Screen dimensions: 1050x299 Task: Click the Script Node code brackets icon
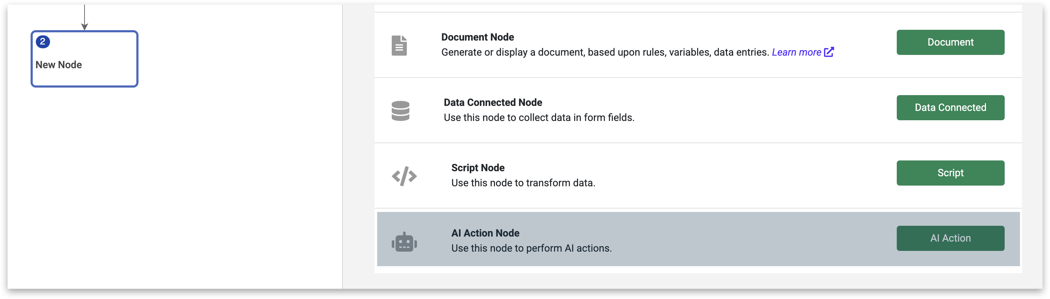[x=404, y=176]
